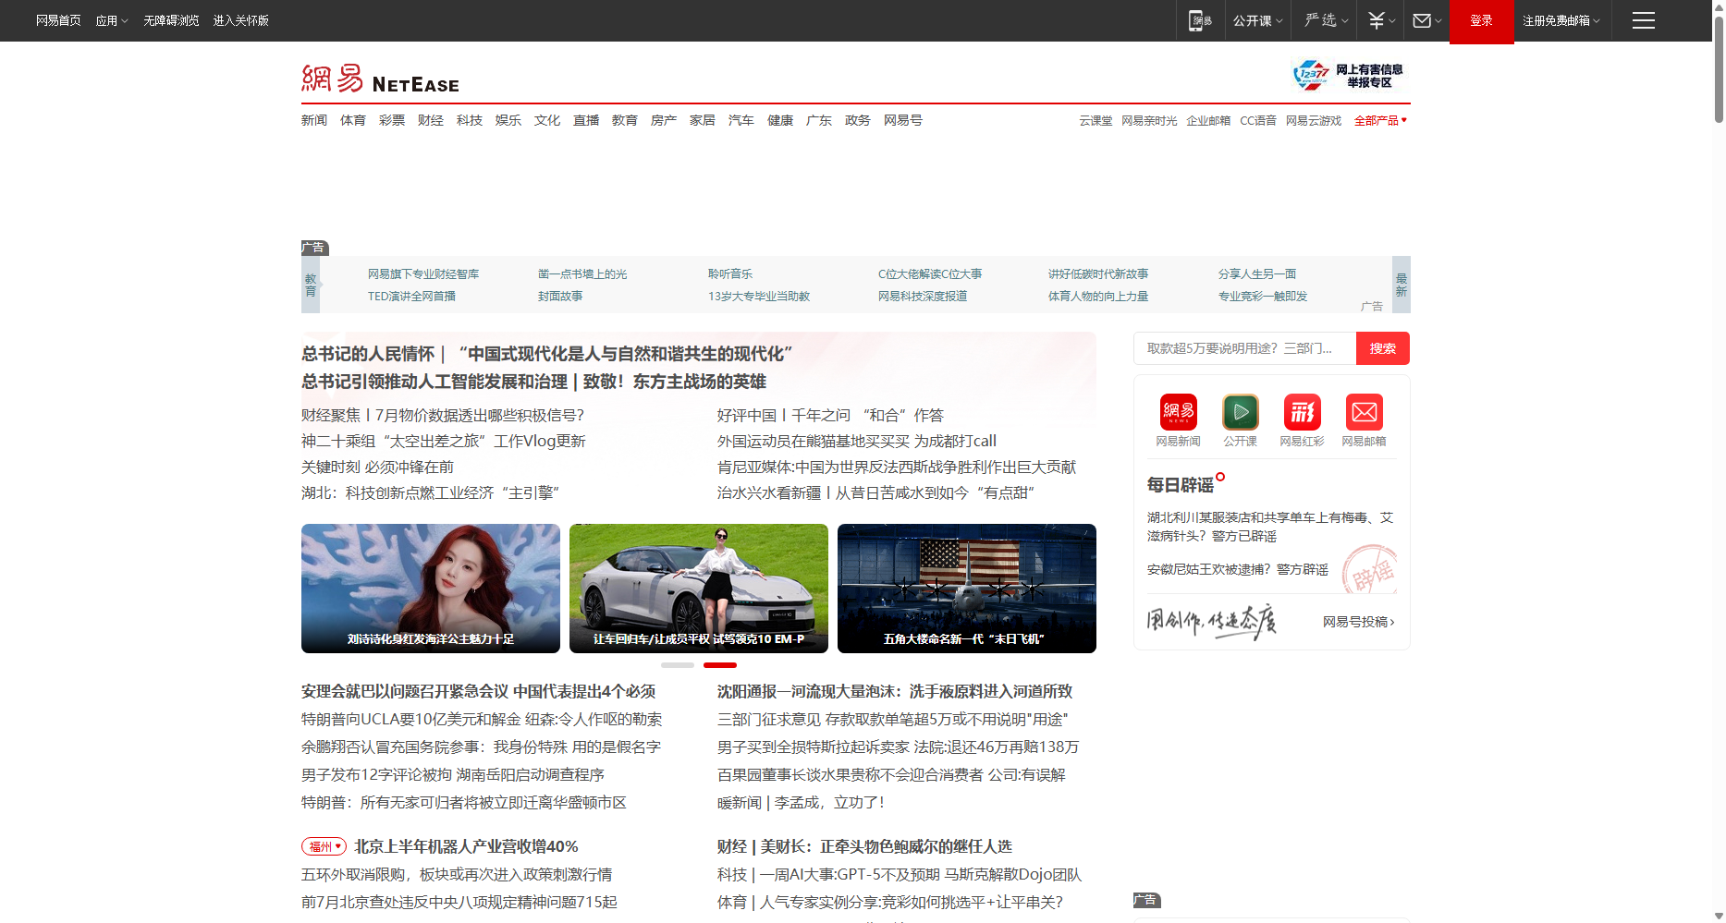Click 网易首页 link in top bar
1726x923 pixels.
coord(58,20)
